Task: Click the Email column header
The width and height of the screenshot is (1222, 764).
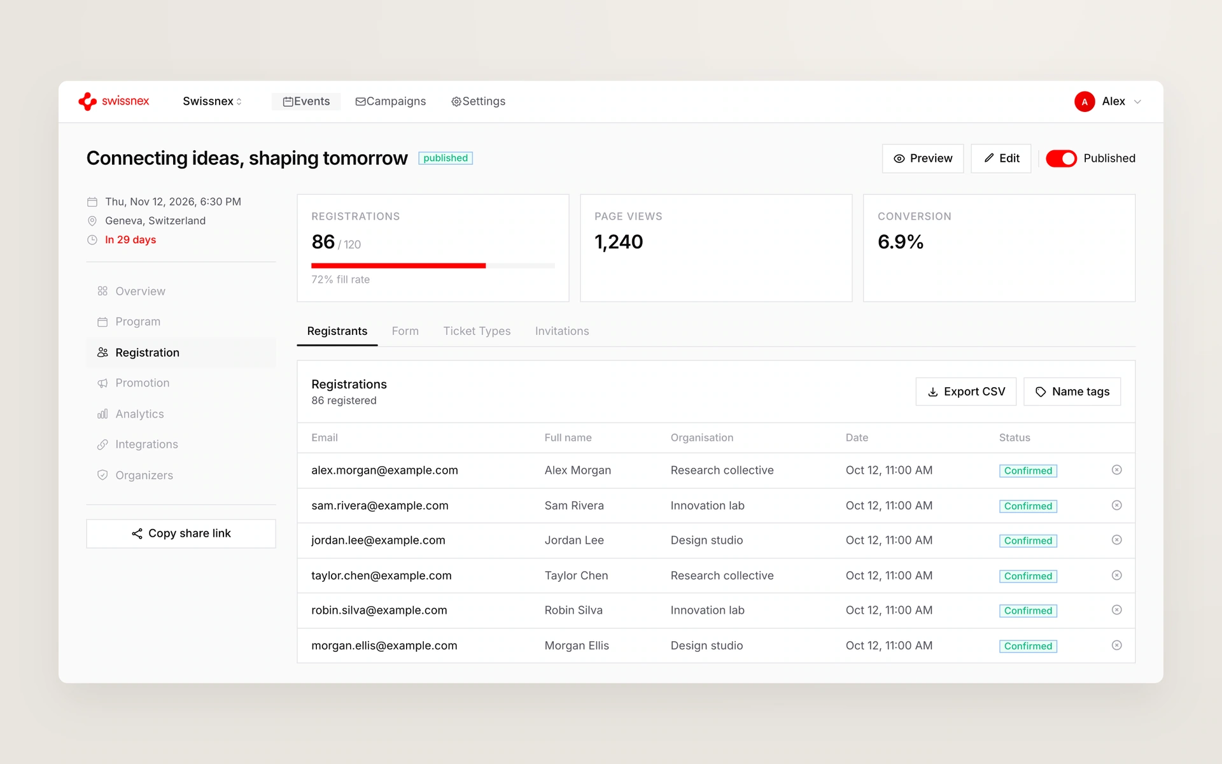Action: [x=325, y=438]
